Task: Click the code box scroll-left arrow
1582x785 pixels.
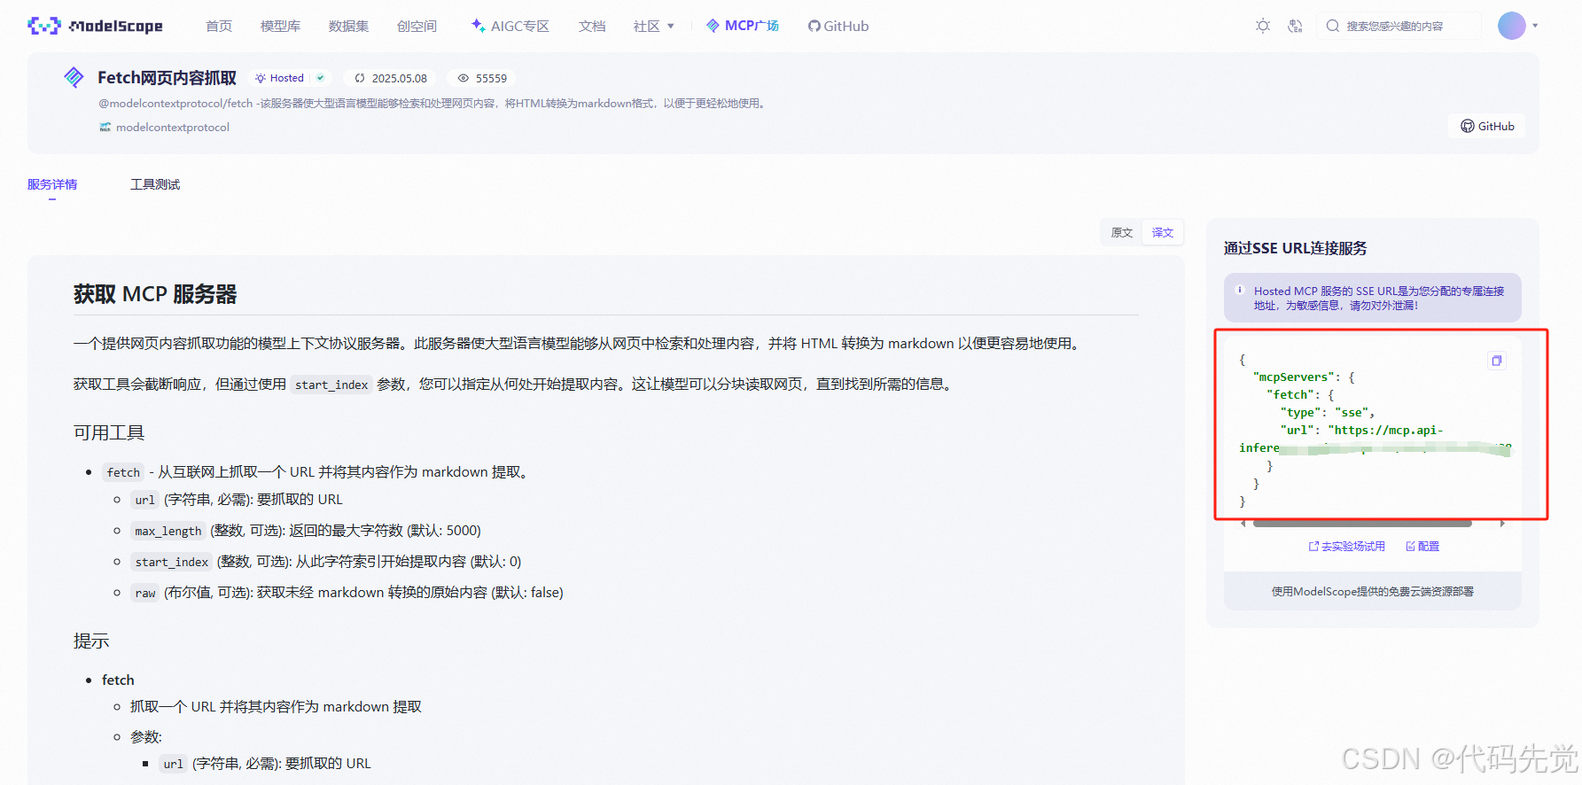Action: click(1243, 524)
